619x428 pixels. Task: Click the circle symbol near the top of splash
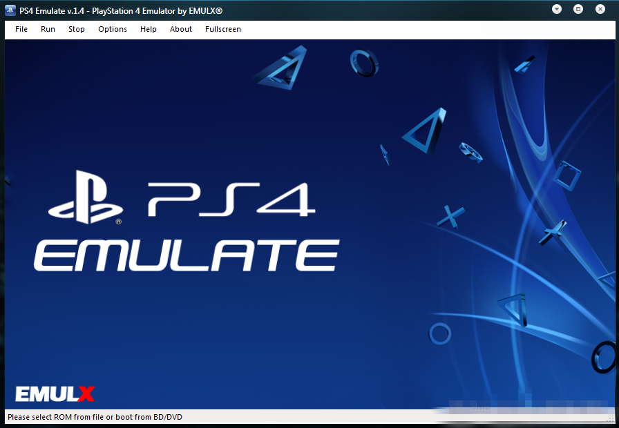(363, 63)
